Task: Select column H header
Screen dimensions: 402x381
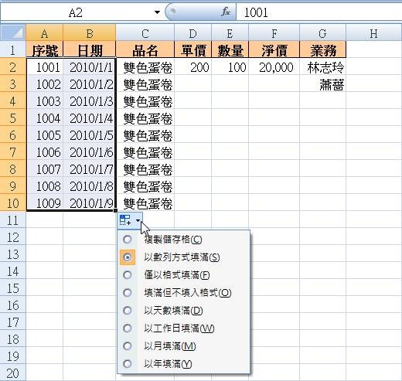Action: click(x=373, y=33)
